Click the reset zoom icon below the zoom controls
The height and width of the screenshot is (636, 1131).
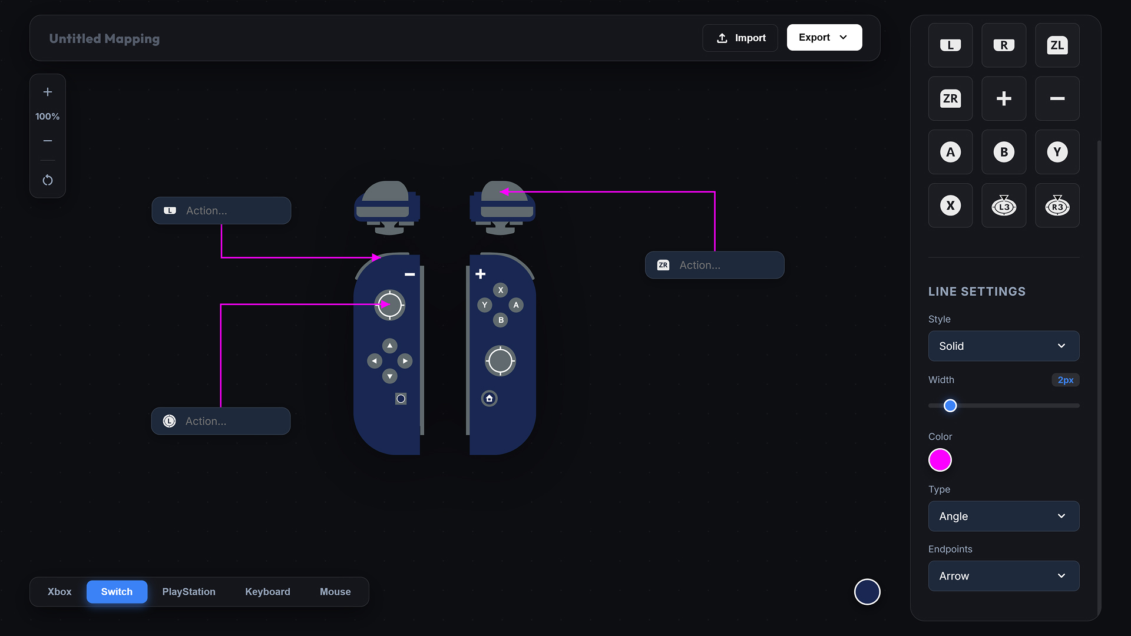47,180
